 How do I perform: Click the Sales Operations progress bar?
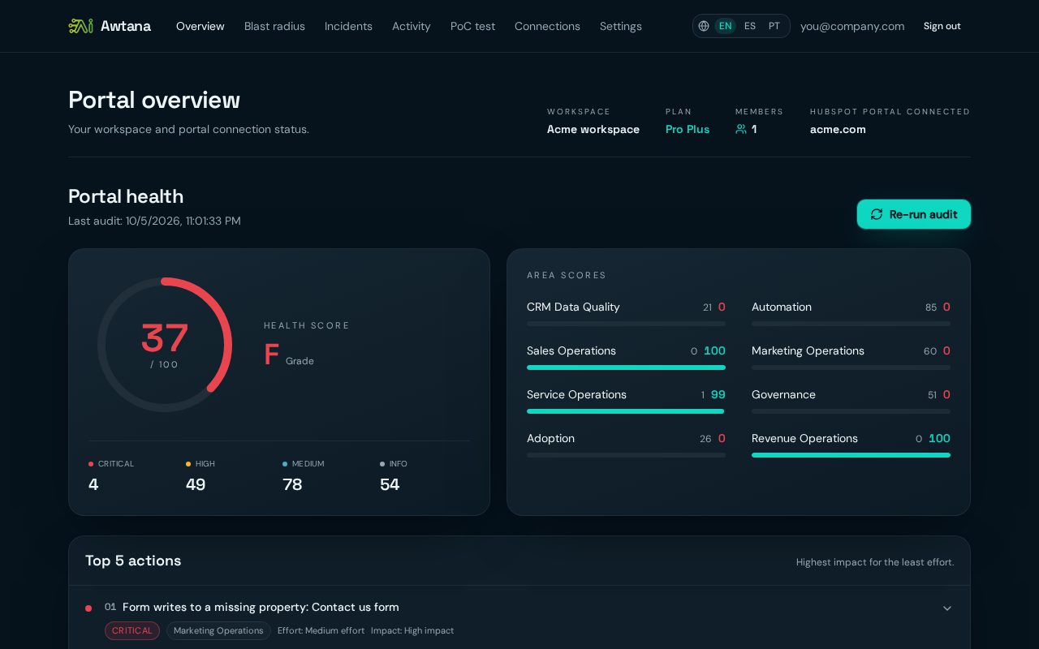click(626, 367)
